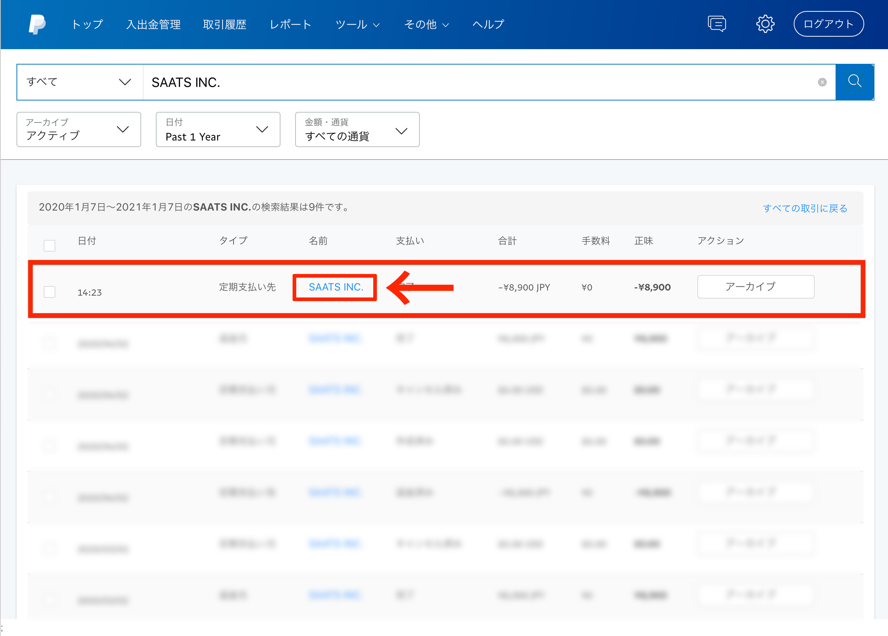Open 入出金管理 navigation item
This screenshot has width=888, height=636.
[x=153, y=24]
